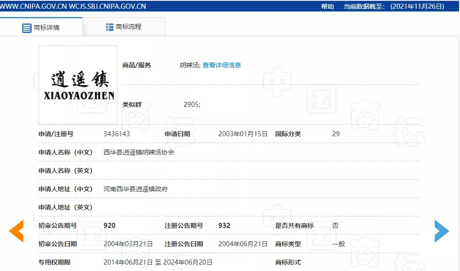The height and width of the screenshot is (271, 460).
Task: Click the 申请人地址（中文） label
Action: 66,189
